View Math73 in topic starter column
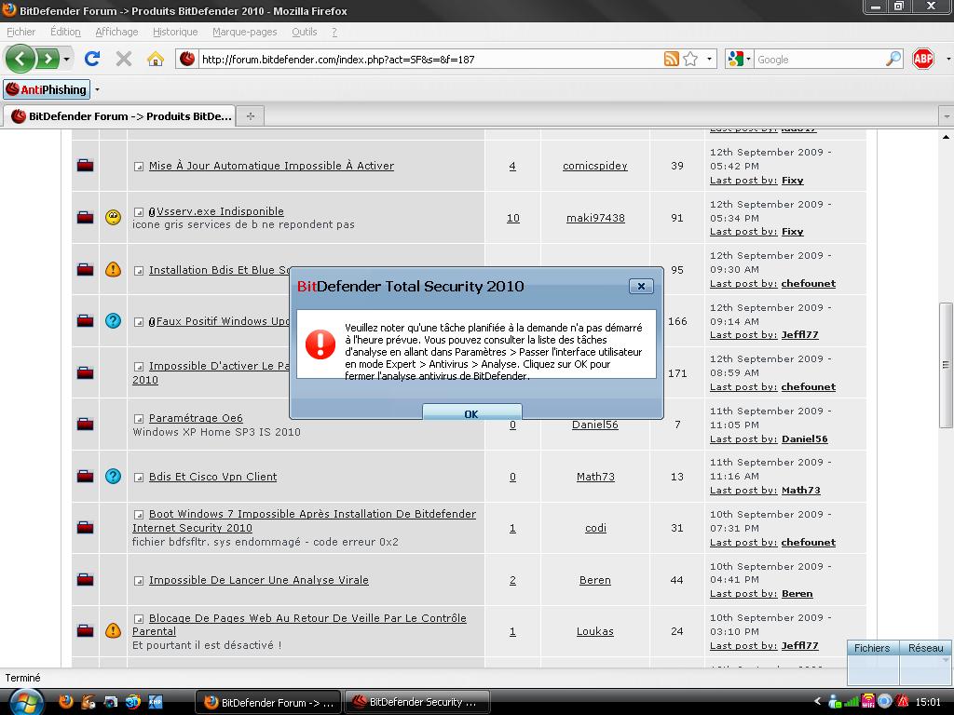This screenshot has height=715, width=954. point(595,477)
